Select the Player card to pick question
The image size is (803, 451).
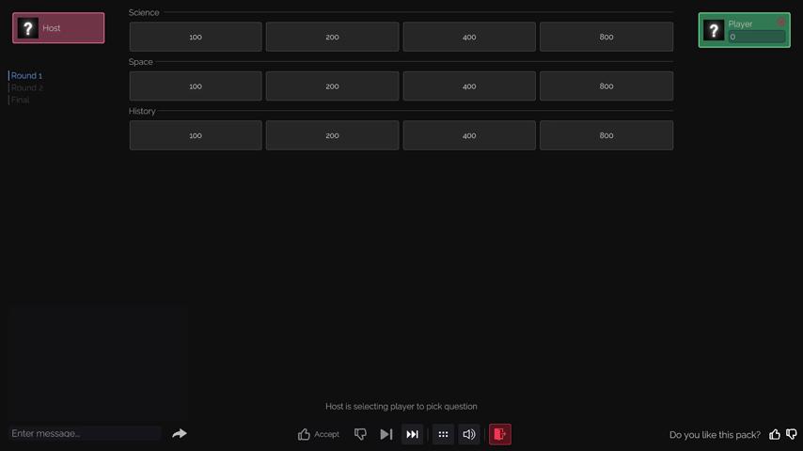tap(744, 30)
